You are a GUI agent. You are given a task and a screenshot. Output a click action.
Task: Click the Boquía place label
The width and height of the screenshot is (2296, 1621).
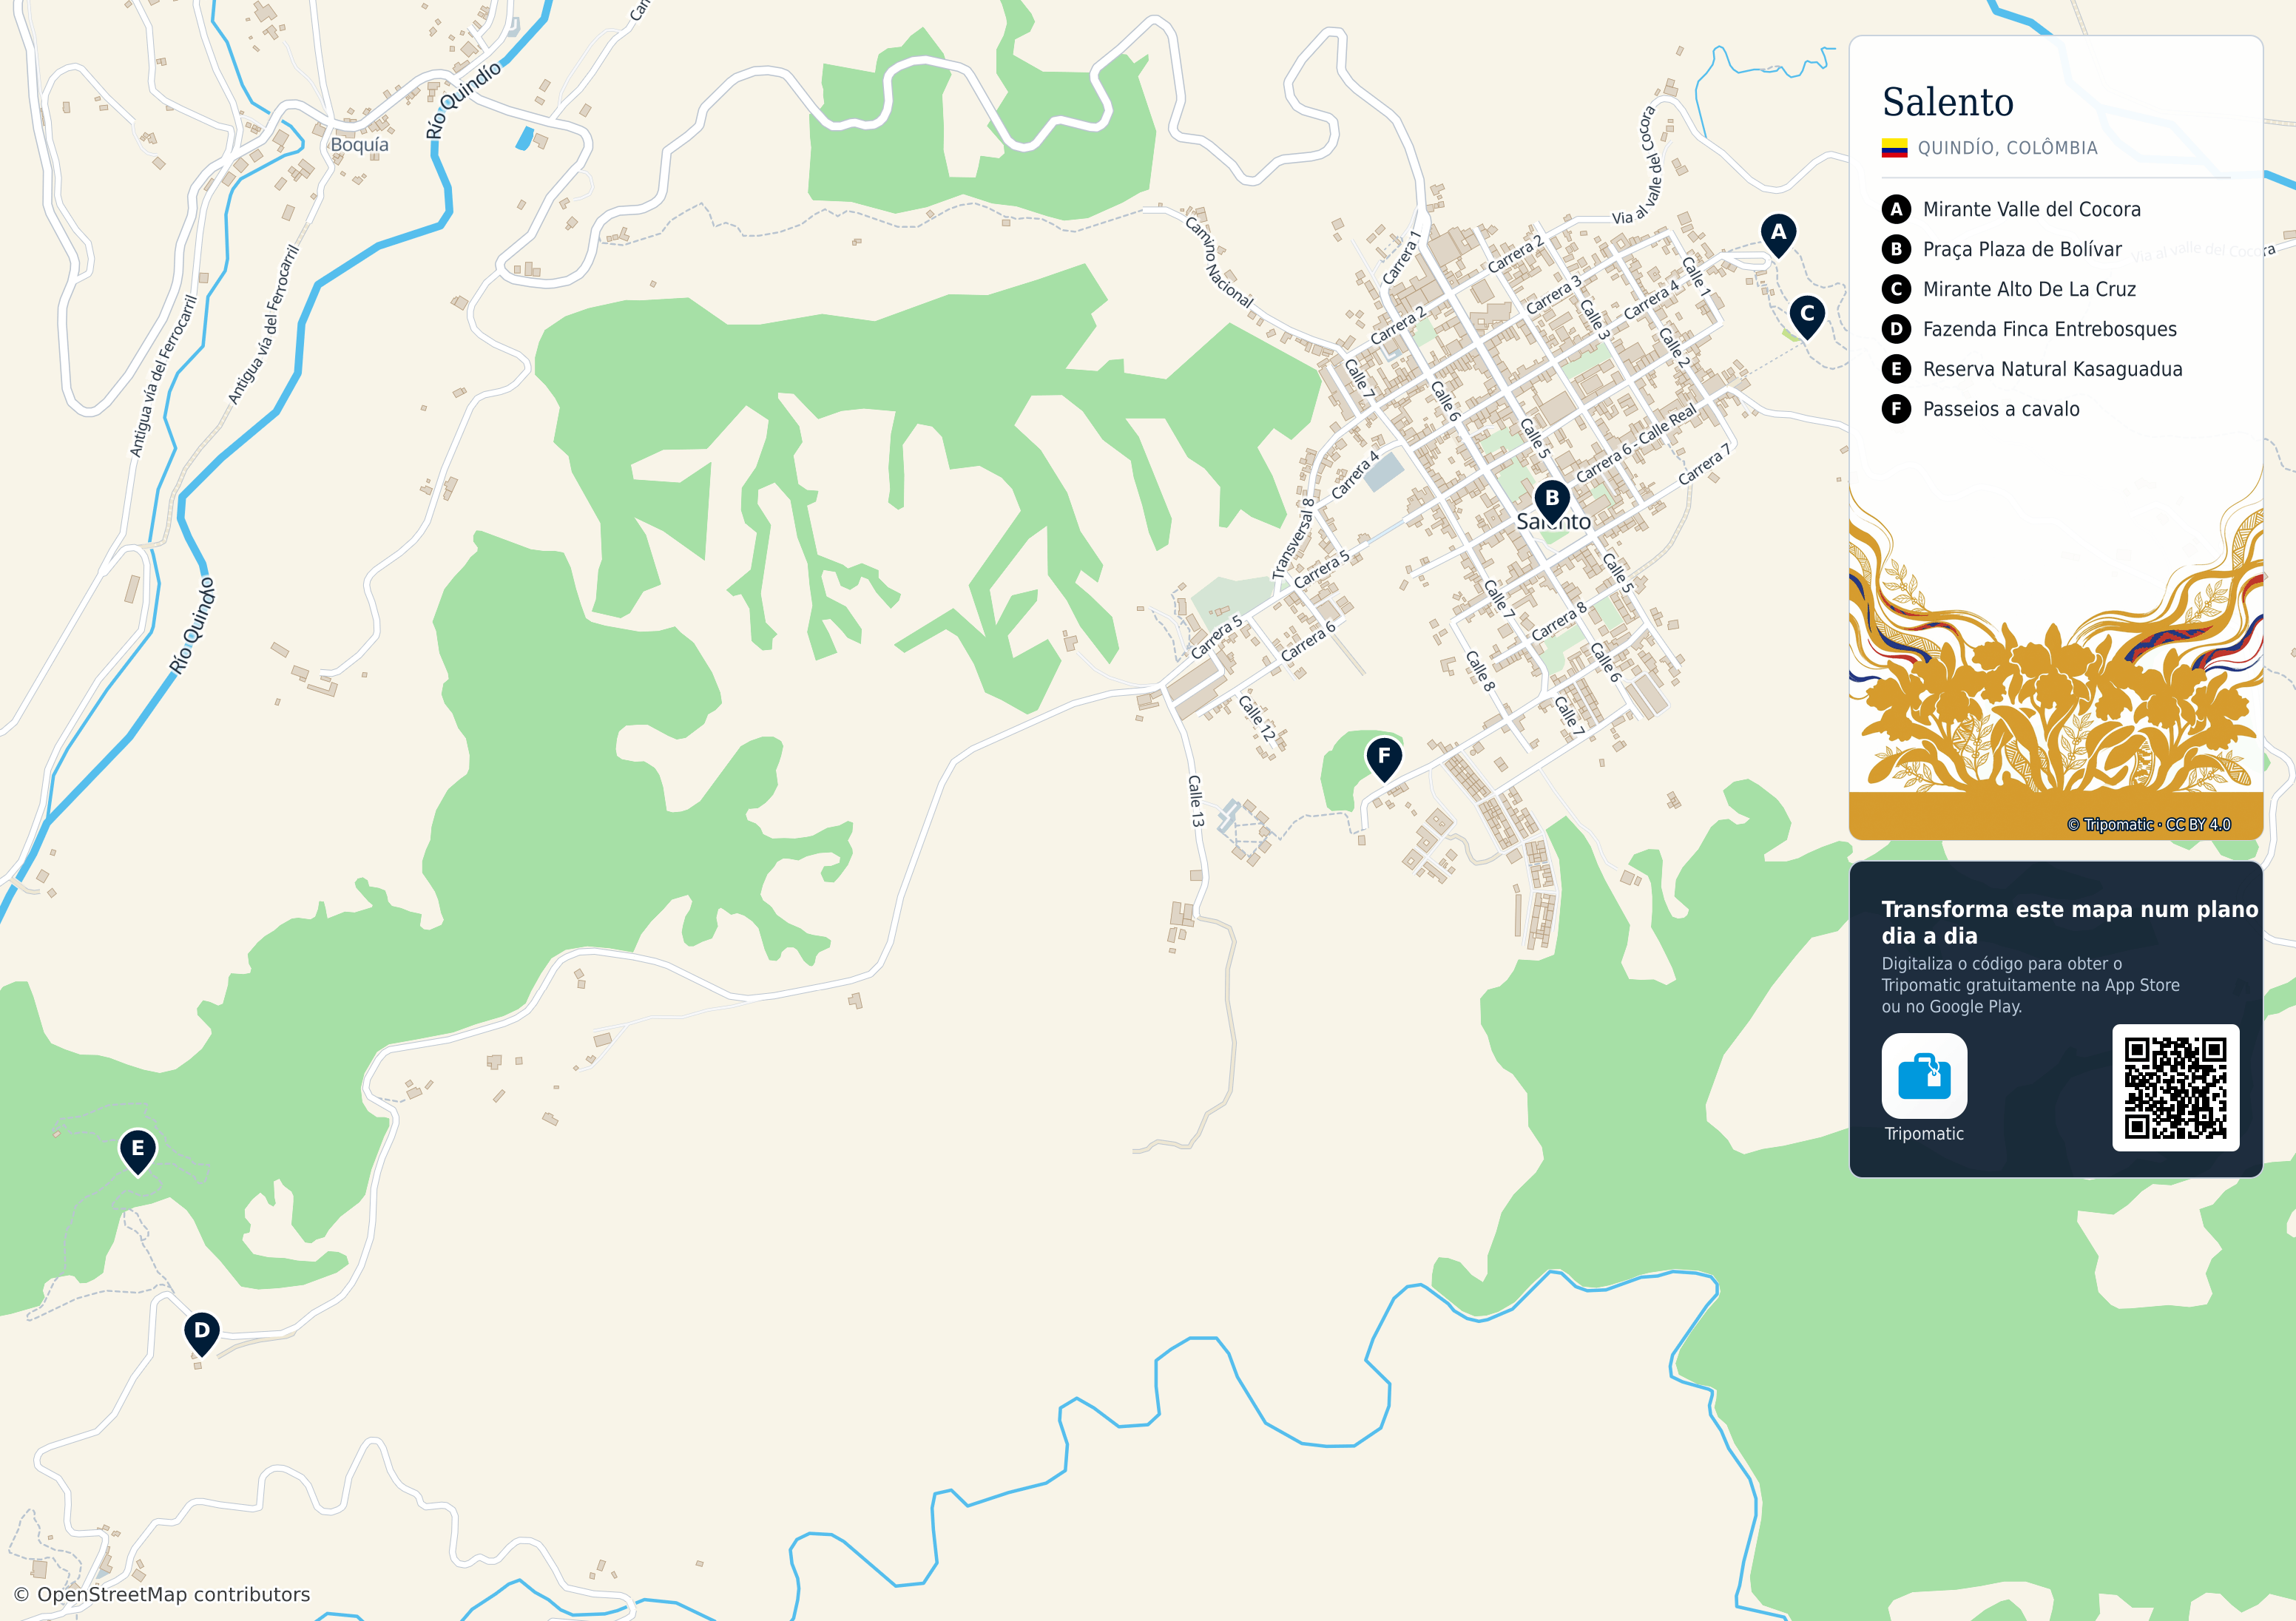click(x=359, y=145)
